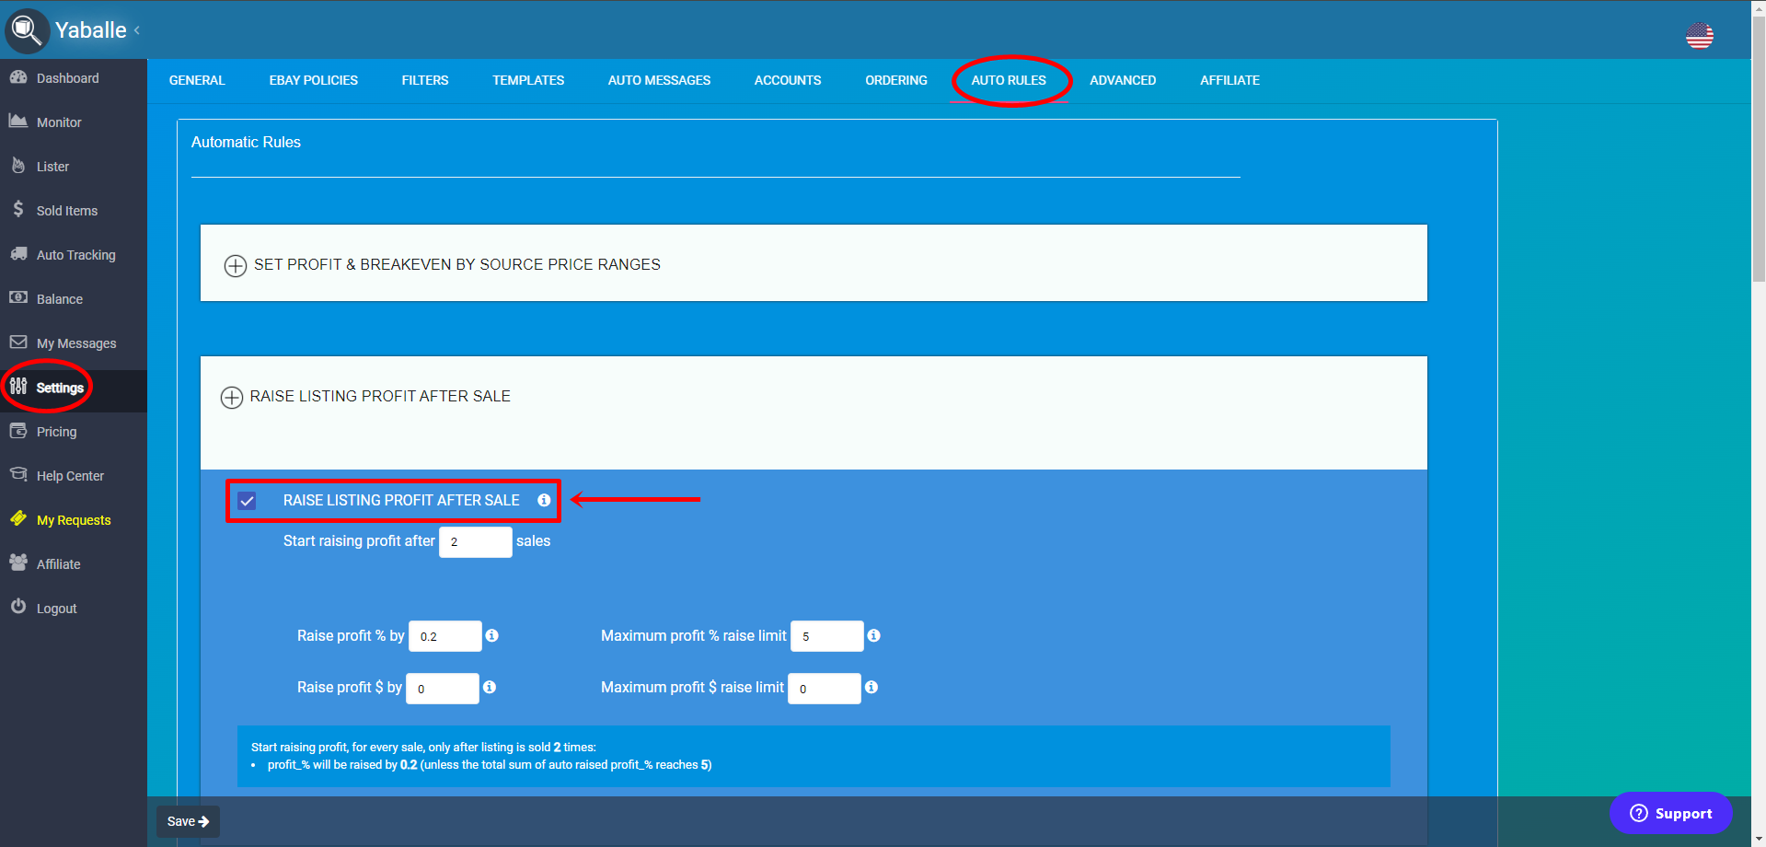Click the info icon next to Raise profit % by
This screenshot has height=847, width=1766.
tap(492, 635)
